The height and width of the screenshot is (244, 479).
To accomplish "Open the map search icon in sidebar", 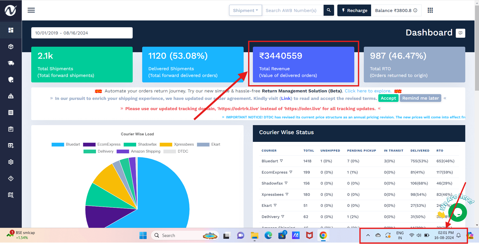I will [x=11, y=195].
